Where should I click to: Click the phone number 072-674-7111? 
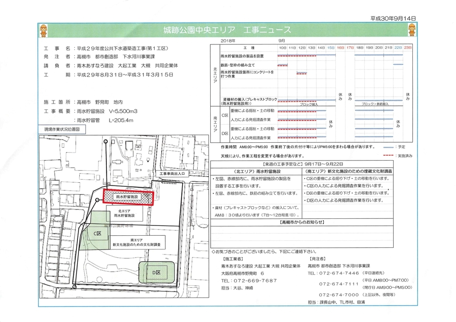point(339,284)
